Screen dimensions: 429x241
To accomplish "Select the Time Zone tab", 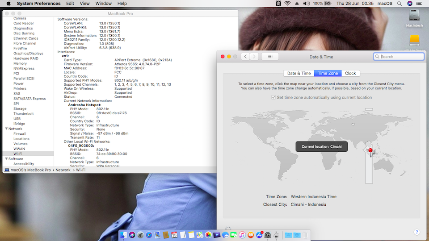I will pos(328,73).
